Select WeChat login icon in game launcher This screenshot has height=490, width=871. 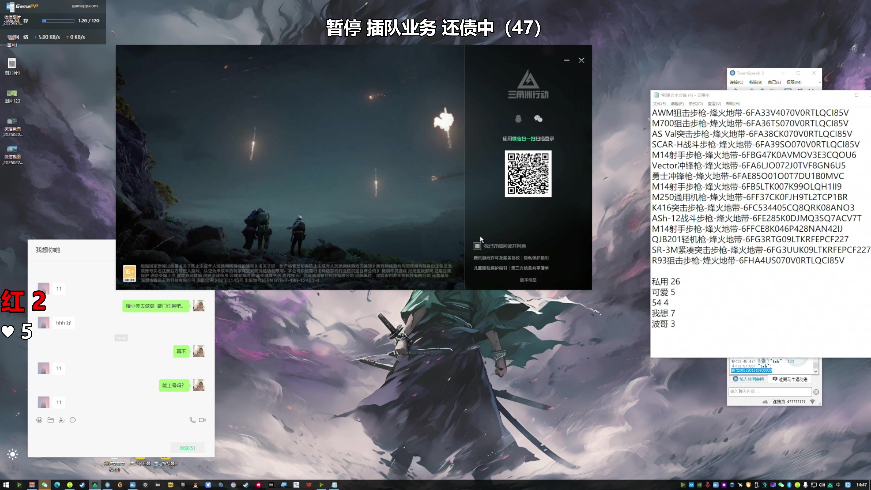pyautogui.click(x=538, y=118)
